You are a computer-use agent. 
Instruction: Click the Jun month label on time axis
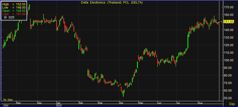pyautogui.click(x=160, y=103)
